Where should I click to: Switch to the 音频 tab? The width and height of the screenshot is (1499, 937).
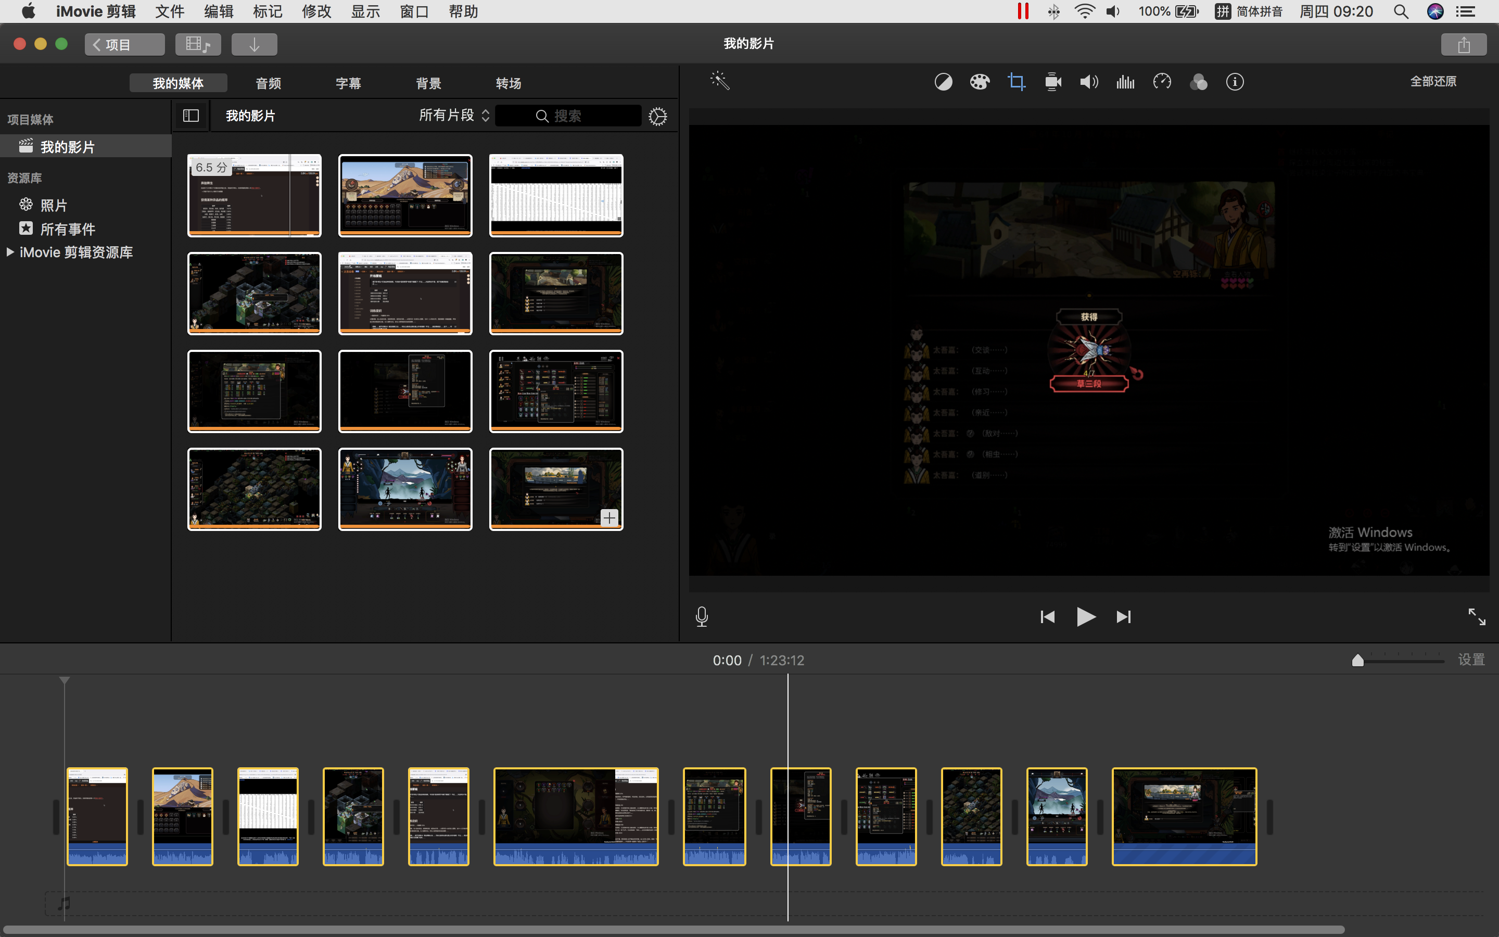pyautogui.click(x=268, y=83)
